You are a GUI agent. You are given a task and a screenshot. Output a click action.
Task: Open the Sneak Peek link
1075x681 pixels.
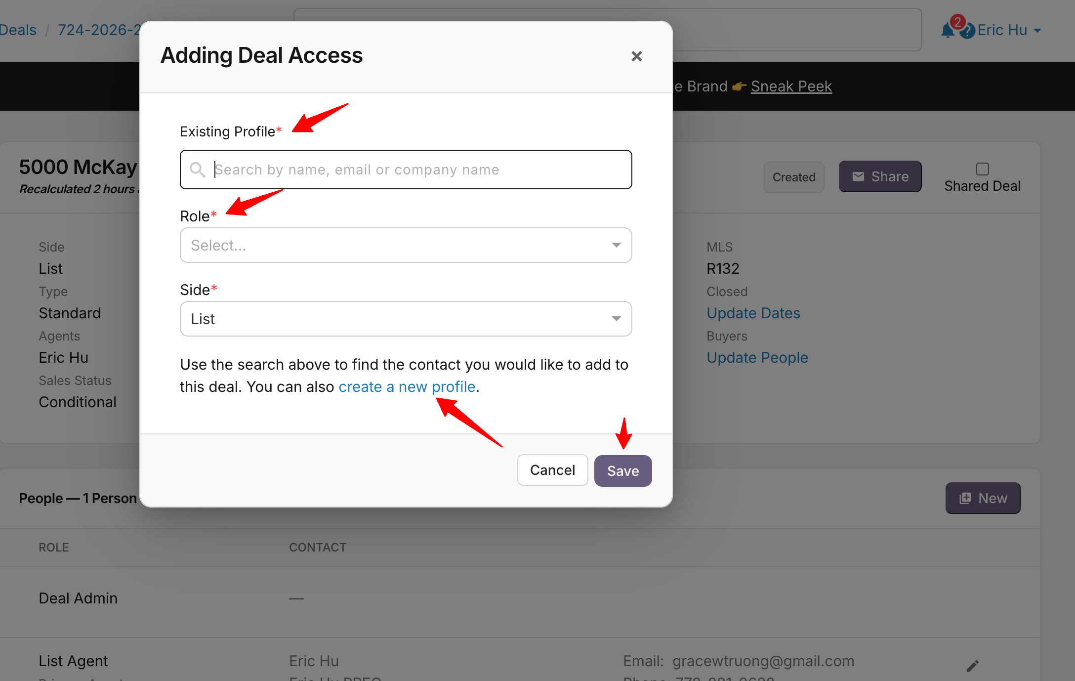(791, 86)
